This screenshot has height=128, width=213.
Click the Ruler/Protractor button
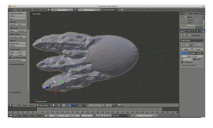(17, 60)
